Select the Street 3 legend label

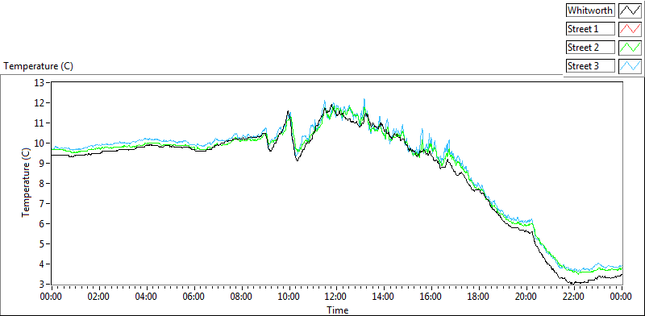[x=590, y=66]
